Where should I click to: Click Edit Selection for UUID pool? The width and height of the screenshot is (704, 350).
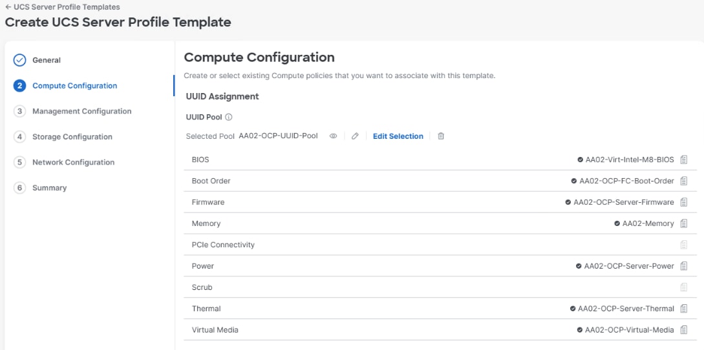[x=398, y=136]
